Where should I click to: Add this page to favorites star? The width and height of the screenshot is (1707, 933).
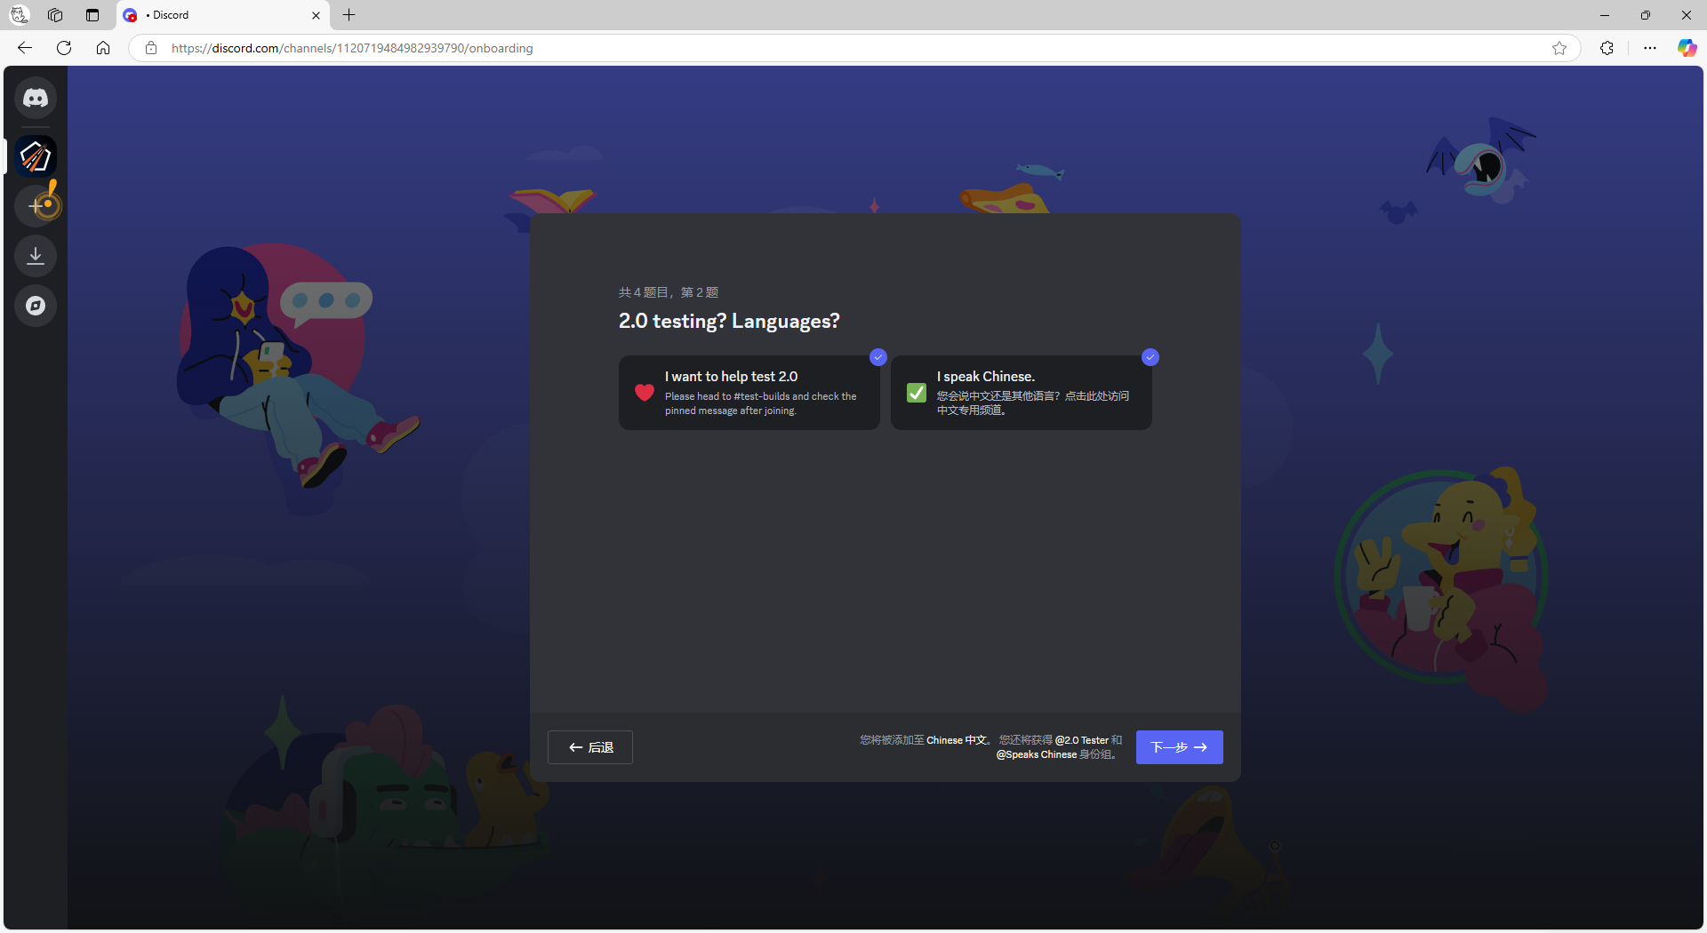click(x=1559, y=48)
